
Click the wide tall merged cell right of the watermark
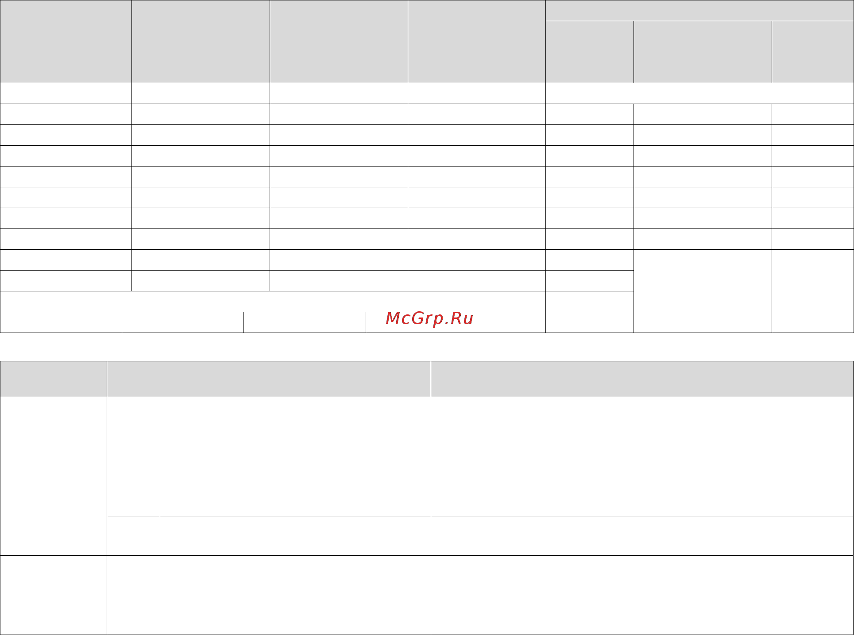tap(703, 291)
